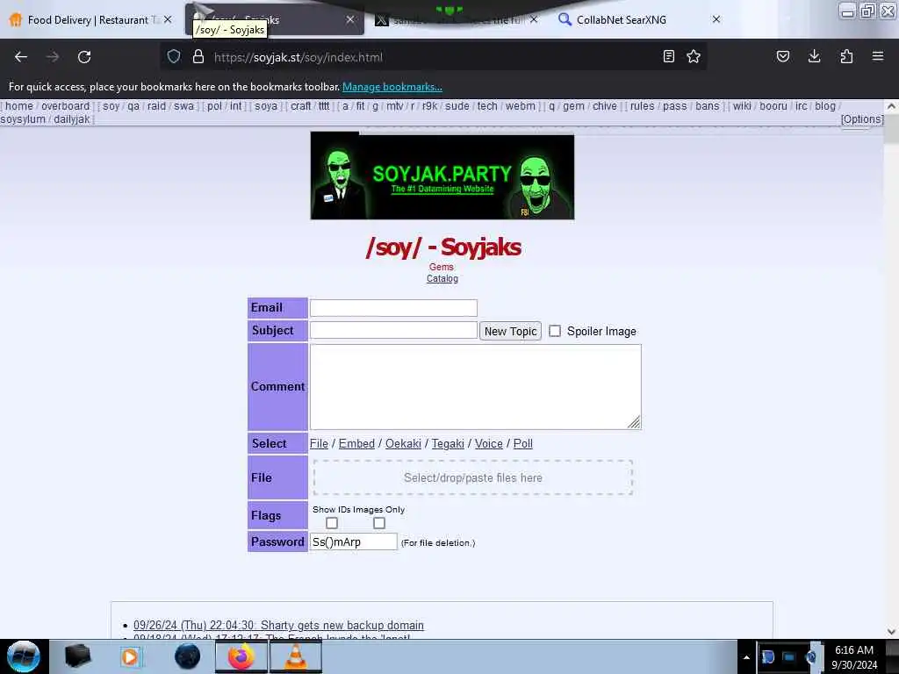Enable the Images Only flag checkbox
The height and width of the screenshot is (674, 899).
point(379,523)
